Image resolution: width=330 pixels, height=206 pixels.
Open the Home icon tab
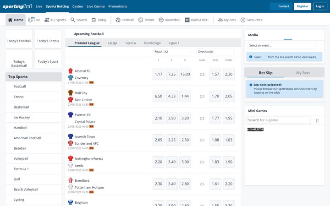(10, 20)
